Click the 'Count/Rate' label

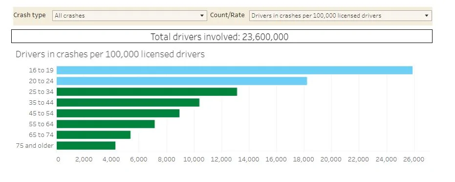(x=227, y=15)
